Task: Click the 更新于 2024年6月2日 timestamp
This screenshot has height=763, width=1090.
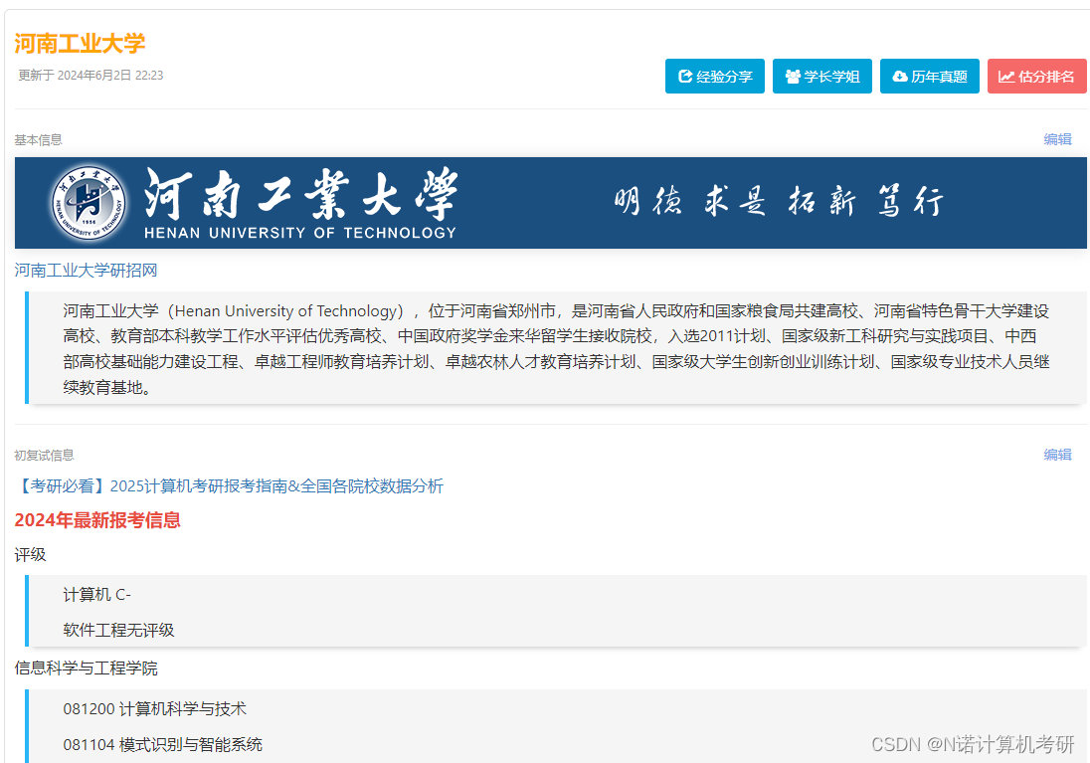Action: coord(91,76)
